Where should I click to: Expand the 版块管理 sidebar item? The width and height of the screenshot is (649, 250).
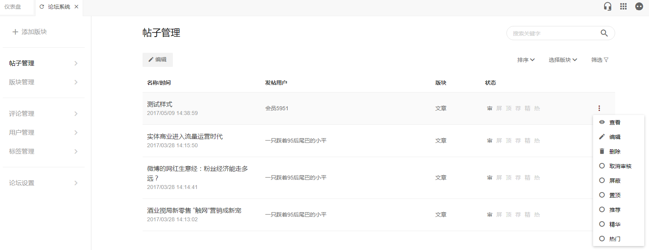[43, 82]
